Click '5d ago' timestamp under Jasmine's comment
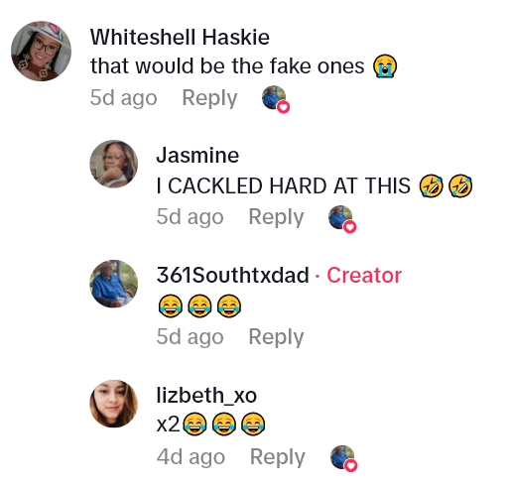The image size is (509, 487). [x=190, y=217]
